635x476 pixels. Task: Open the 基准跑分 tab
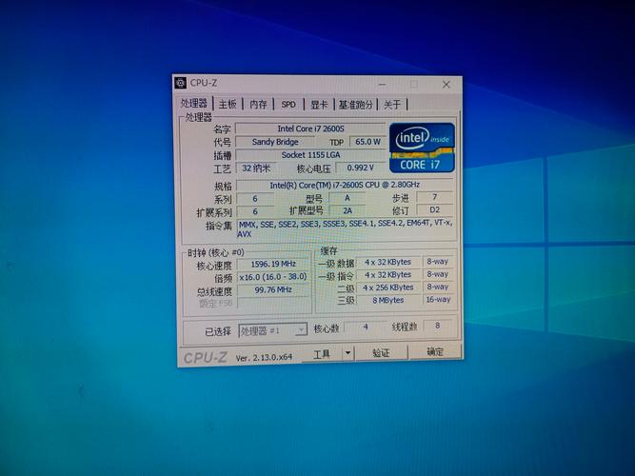[x=355, y=105]
